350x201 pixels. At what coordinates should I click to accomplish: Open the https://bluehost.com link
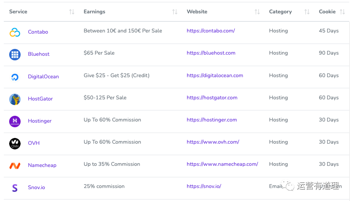[x=211, y=53]
